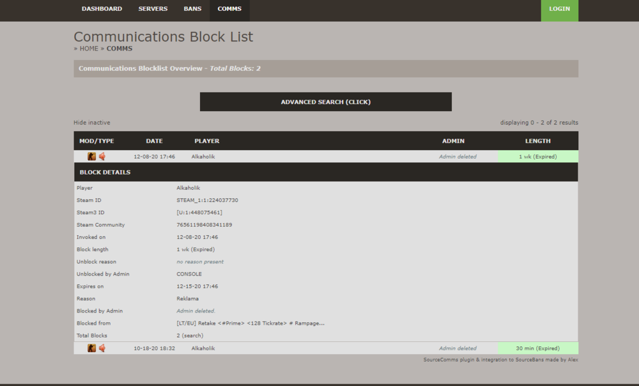Go to the Servers page

point(153,9)
